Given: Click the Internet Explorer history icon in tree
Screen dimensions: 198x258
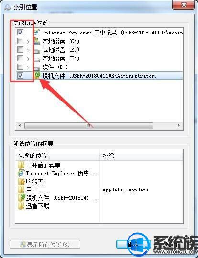Looking at the screenshot, I should (x=37, y=33).
